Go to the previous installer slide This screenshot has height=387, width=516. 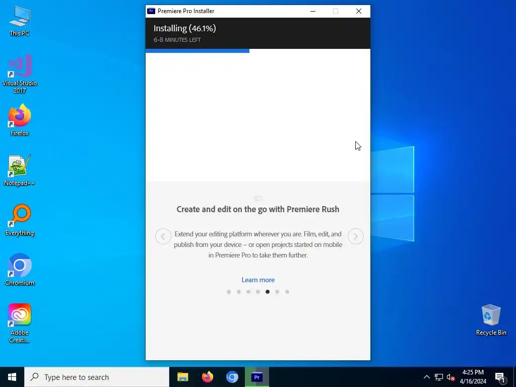pyautogui.click(x=163, y=236)
